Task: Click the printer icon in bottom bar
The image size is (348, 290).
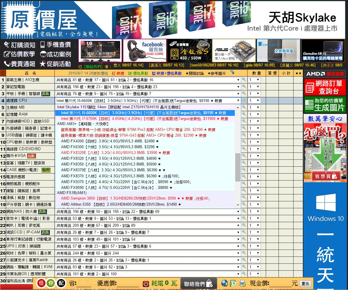Action: coord(242,283)
